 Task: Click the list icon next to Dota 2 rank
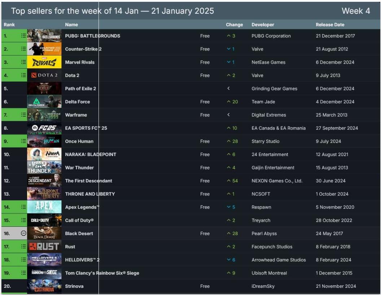(23, 75)
